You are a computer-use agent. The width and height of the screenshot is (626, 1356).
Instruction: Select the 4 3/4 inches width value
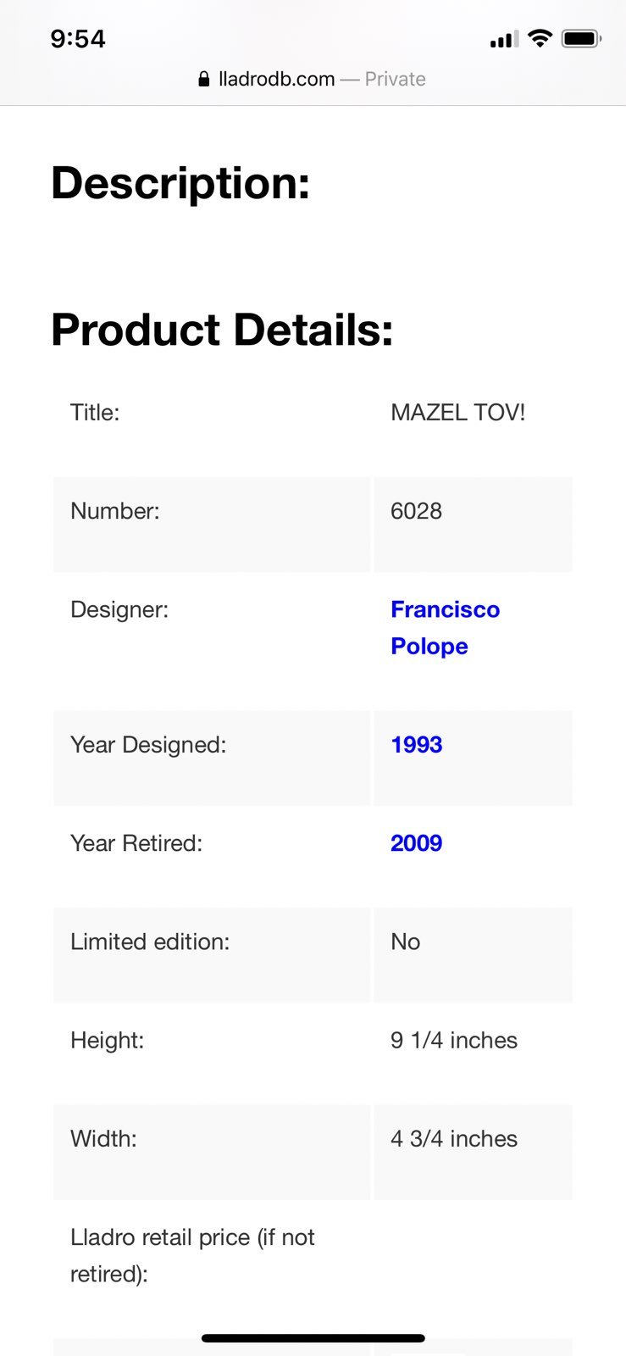[453, 1138]
